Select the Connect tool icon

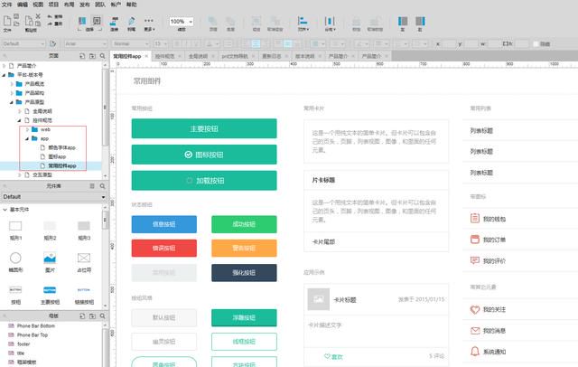tap(115, 21)
